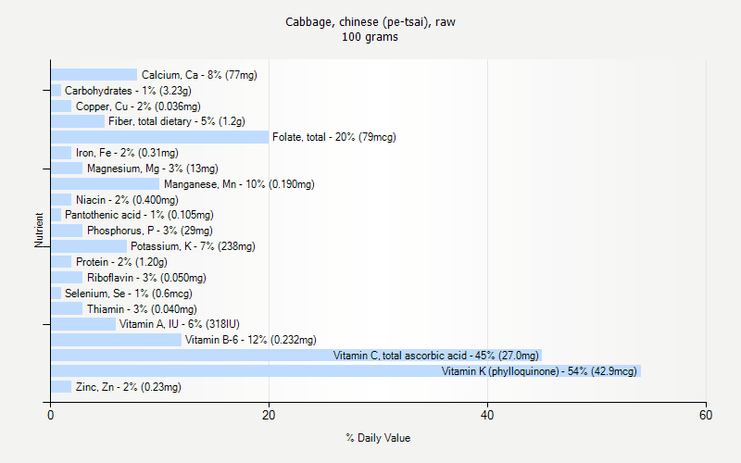The height and width of the screenshot is (463, 741).
Task: Select the Carbohydrates label
Action: click(x=128, y=91)
